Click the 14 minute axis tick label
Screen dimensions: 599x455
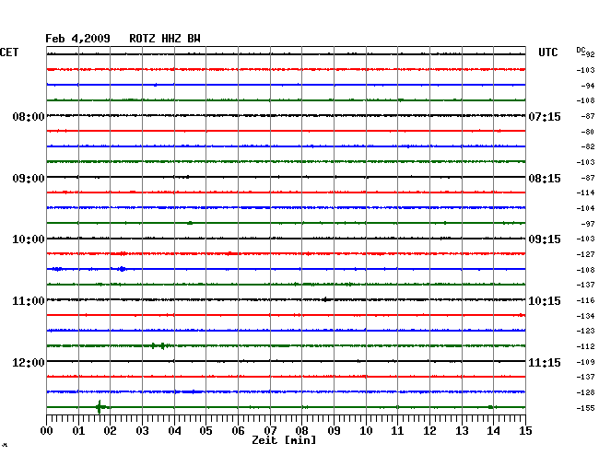(x=493, y=430)
